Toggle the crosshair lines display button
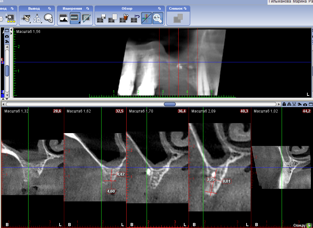Viewport: 313px width, 228px height. click(x=146, y=19)
